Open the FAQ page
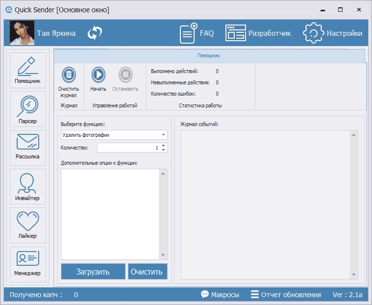372x305 pixels. [197, 33]
